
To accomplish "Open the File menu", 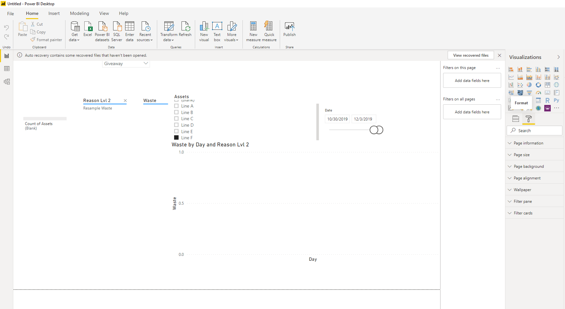I will click(x=11, y=14).
